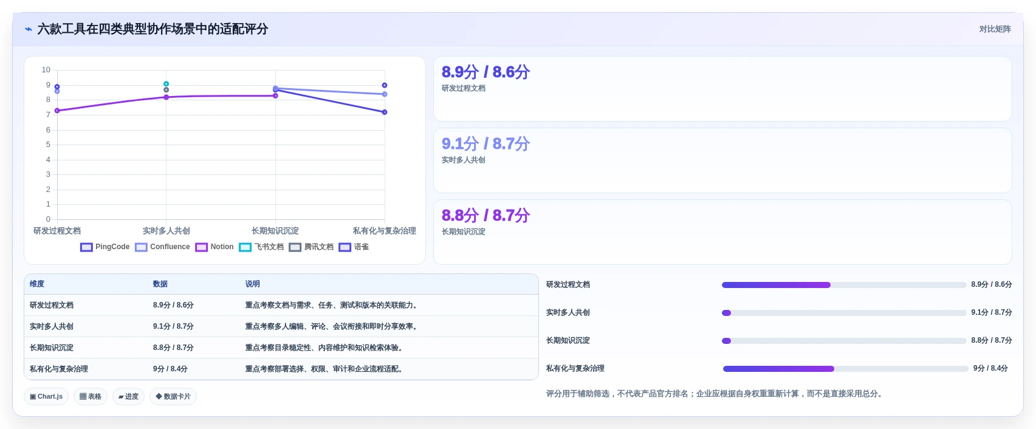The height and width of the screenshot is (429, 1036).
Task: Click the 长期知识沉淀 progress bar
Action: [844, 341]
